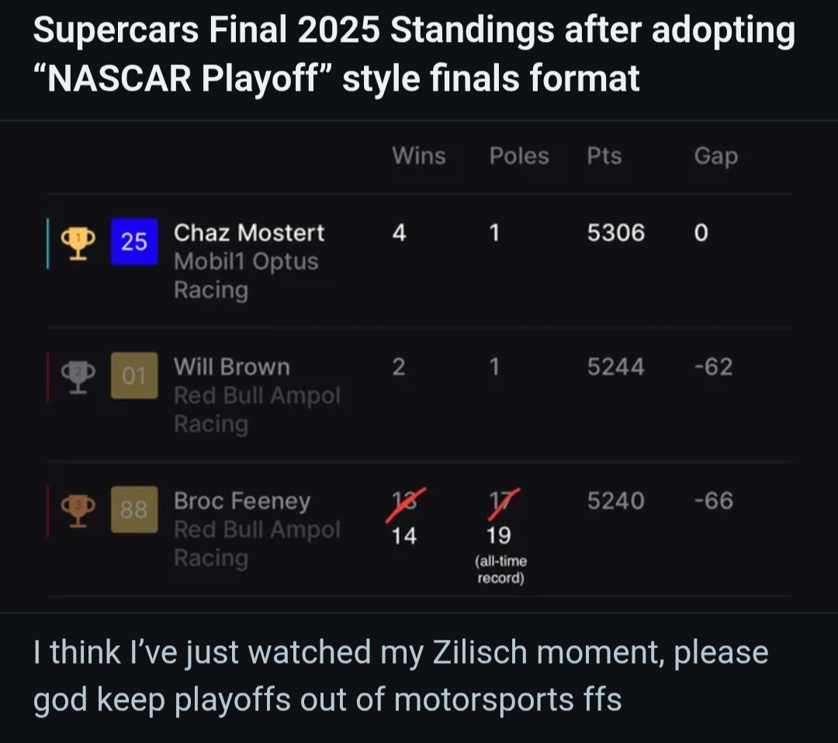Screen dimensions: 838x743
Task: Click the gold first-place trophy icon
Action: pos(78,242)
